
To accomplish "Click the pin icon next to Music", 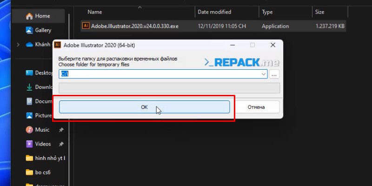I will pos(61,130).
